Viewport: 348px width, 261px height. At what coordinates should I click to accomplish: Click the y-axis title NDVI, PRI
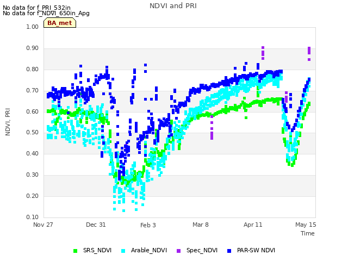pos(8,122)
